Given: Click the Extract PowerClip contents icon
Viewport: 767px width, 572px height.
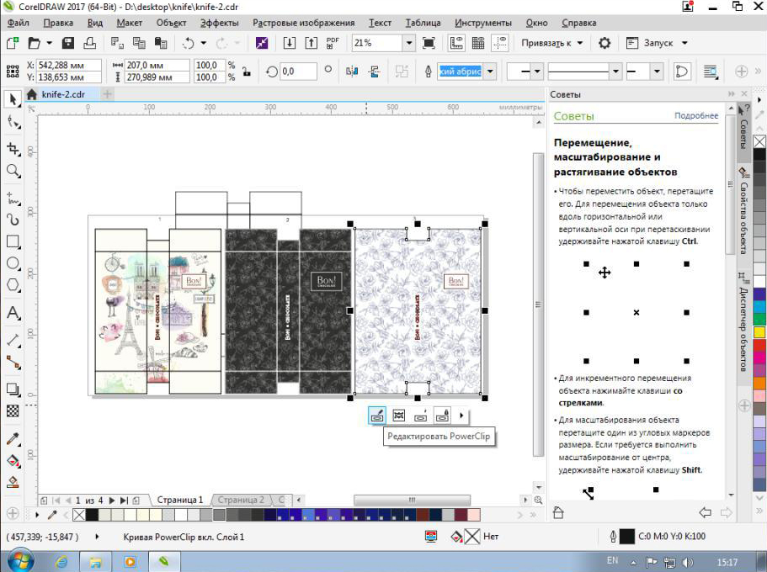Looking at the screenshot, I should point(421,416).
